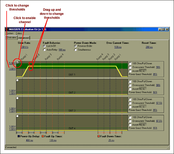
Task: Toggle Overcurrent Threshold checkbox for OUT 4
Action: pos(130,121)
